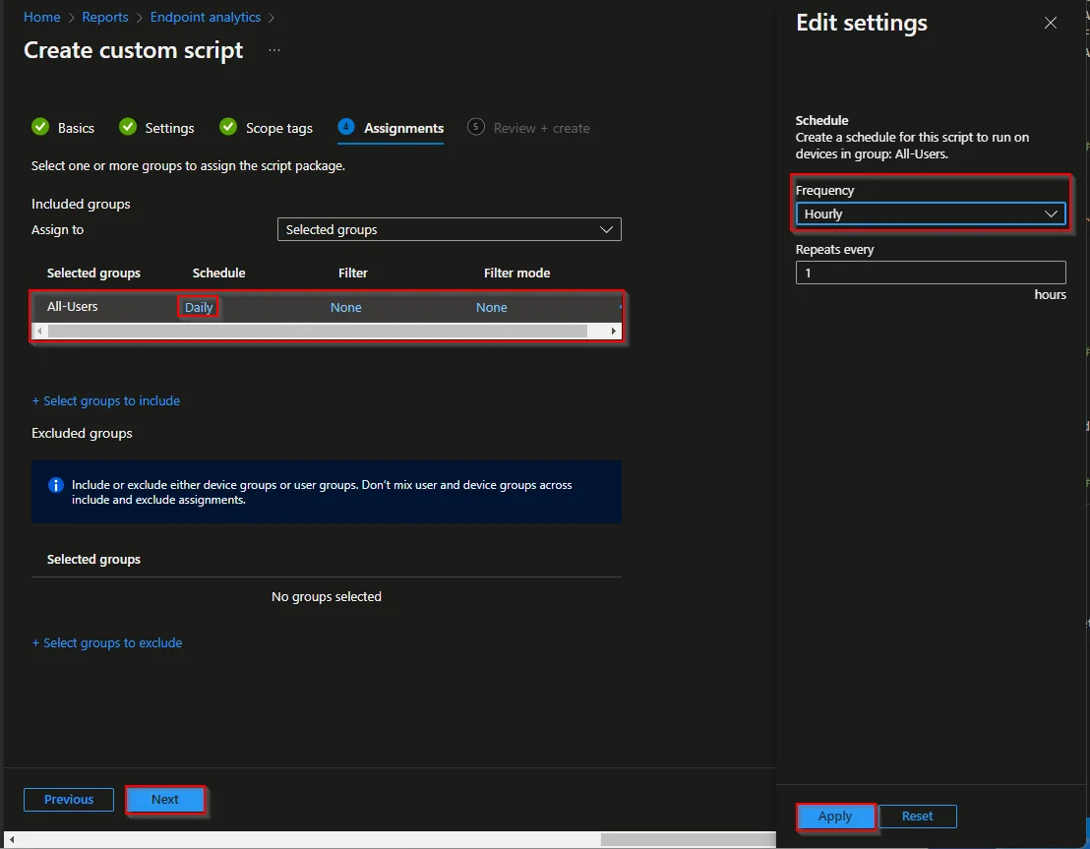Viewport: 1090px width, 849px height.
Task: Click the Filter mode column header
Action: pos(517,273)
